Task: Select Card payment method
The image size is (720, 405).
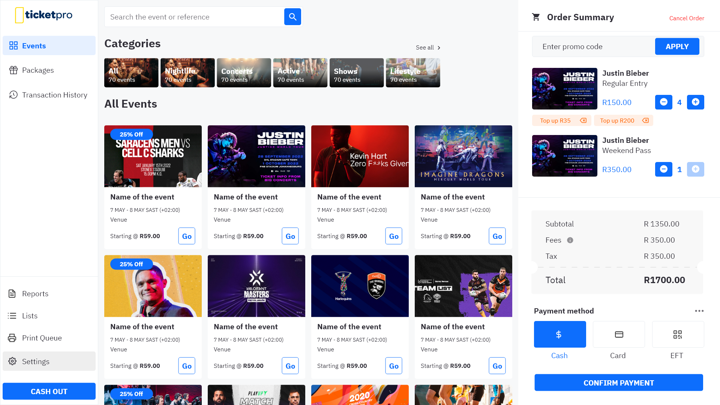Action: tap(619, 334)
